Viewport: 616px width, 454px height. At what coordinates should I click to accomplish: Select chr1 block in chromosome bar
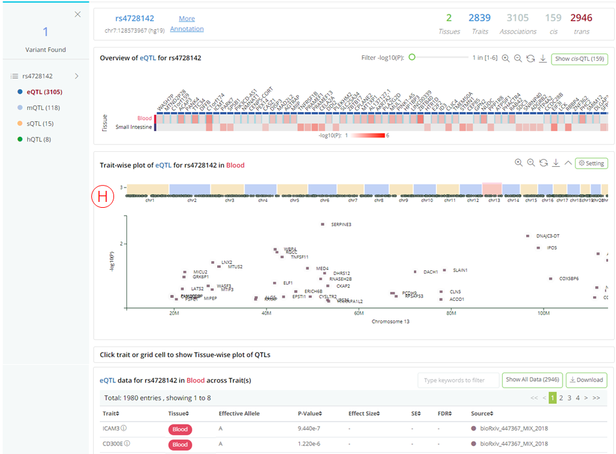148,189
